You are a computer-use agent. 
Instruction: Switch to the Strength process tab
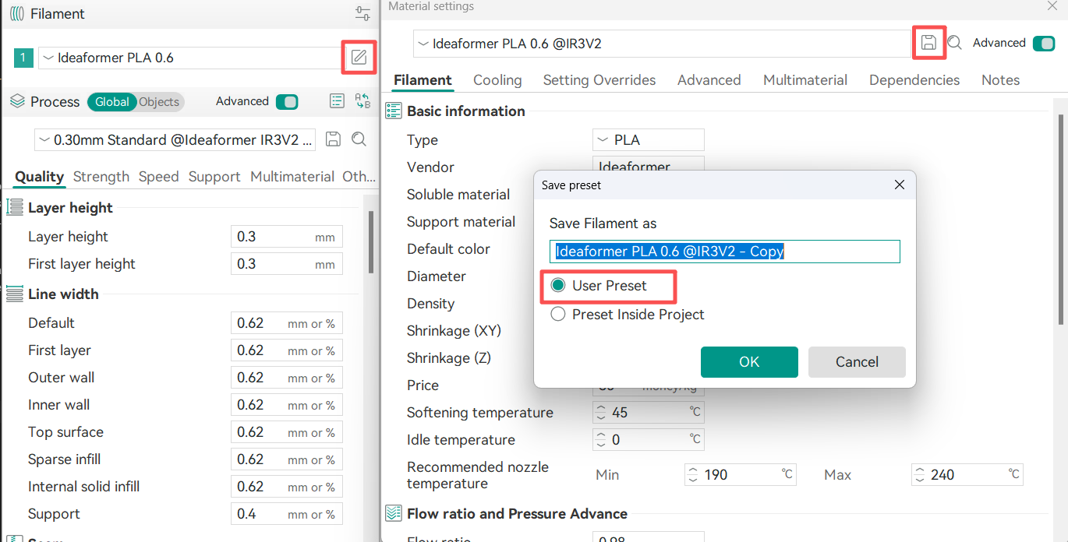[101, 177]
